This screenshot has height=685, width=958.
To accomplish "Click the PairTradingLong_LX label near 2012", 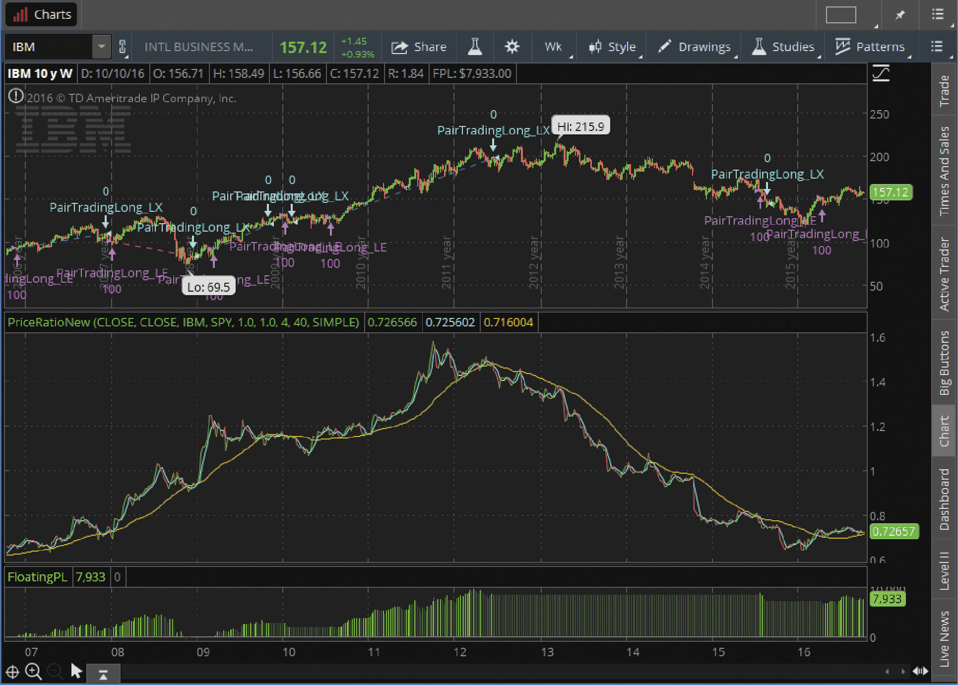I will [493, 130].
